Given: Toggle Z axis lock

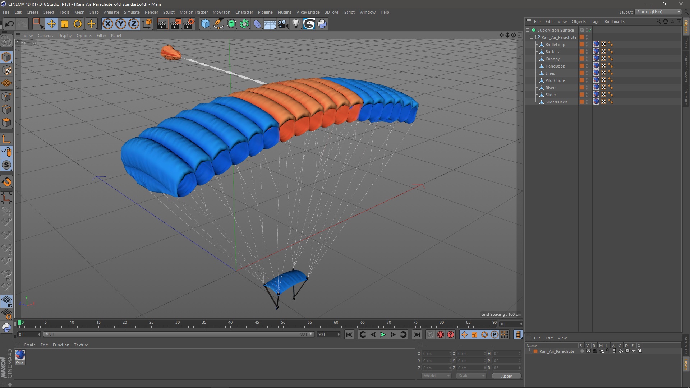Looking at the screenshot, I should 134,24.
